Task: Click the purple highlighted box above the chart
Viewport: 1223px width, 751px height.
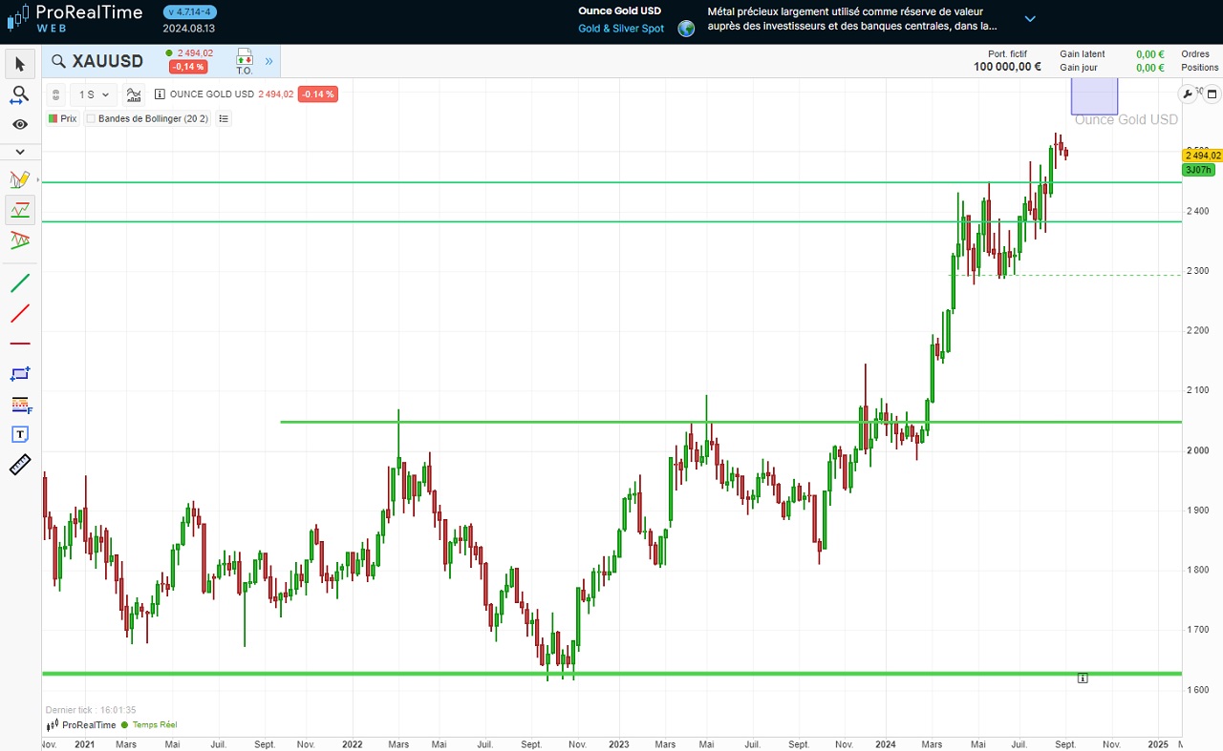Action: click(1094, 96)
